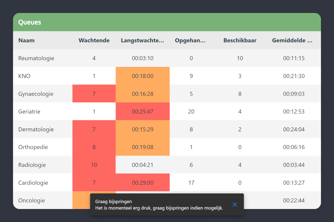Viewport: 334px width, 222px height.
Task: Select the Gynaecologie queue name
Action: coord(36,94)
